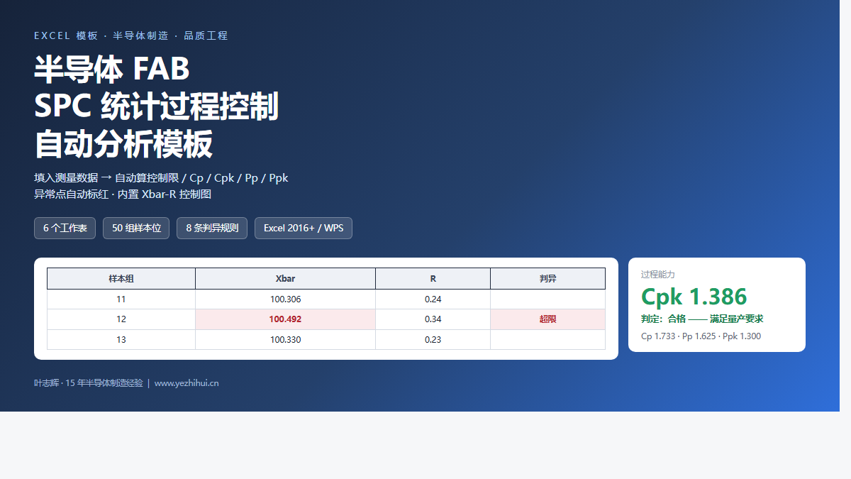Click the 'Cp 1.733 · Pp 1.625 · Ppk 1.300' line
The image size is (851, 479).
701,336
